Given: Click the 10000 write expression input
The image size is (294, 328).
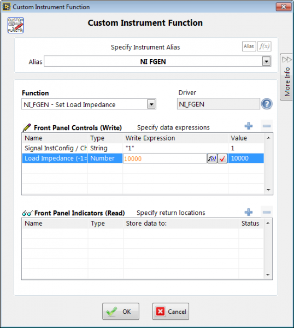Looking at the screenshot, I should coord(165,159).
